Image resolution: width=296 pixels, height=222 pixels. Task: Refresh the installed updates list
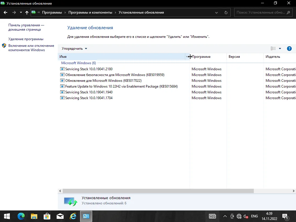[226, 13]
